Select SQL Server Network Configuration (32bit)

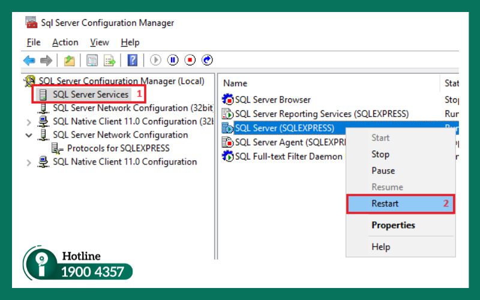point(133,108)
